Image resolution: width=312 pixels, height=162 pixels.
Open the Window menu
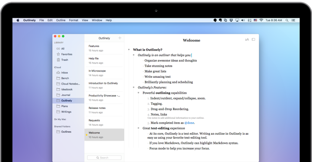[97, 20]
